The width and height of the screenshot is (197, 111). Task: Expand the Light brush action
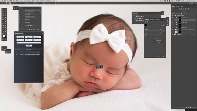pos(24,19)
